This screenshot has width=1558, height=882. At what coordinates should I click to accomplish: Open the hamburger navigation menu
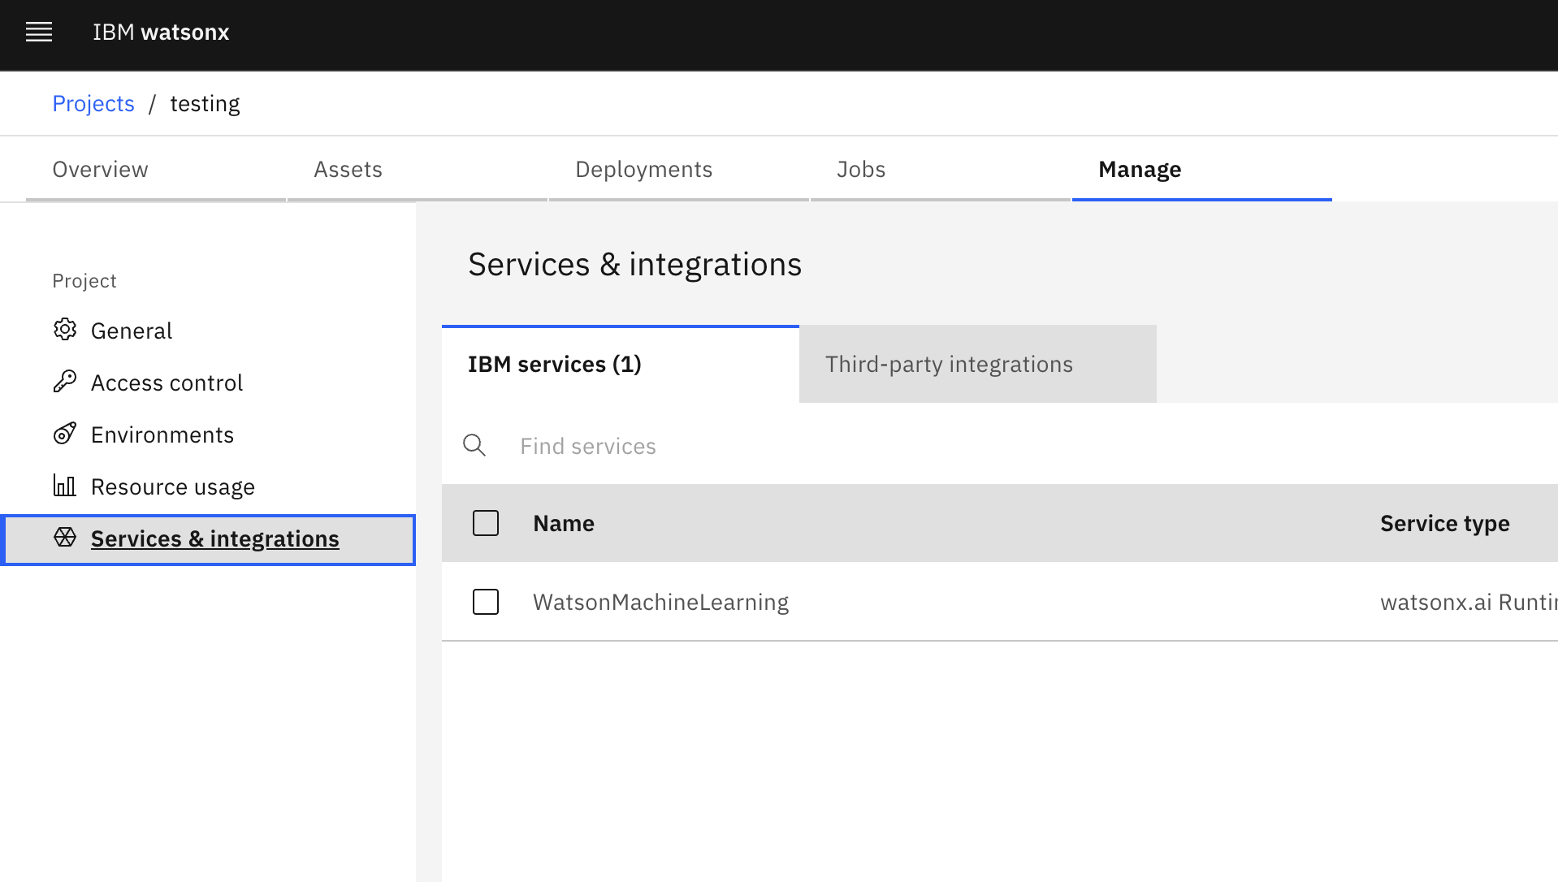click(39, 32)
